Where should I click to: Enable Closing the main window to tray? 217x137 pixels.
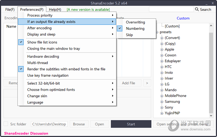pos(67,49)
